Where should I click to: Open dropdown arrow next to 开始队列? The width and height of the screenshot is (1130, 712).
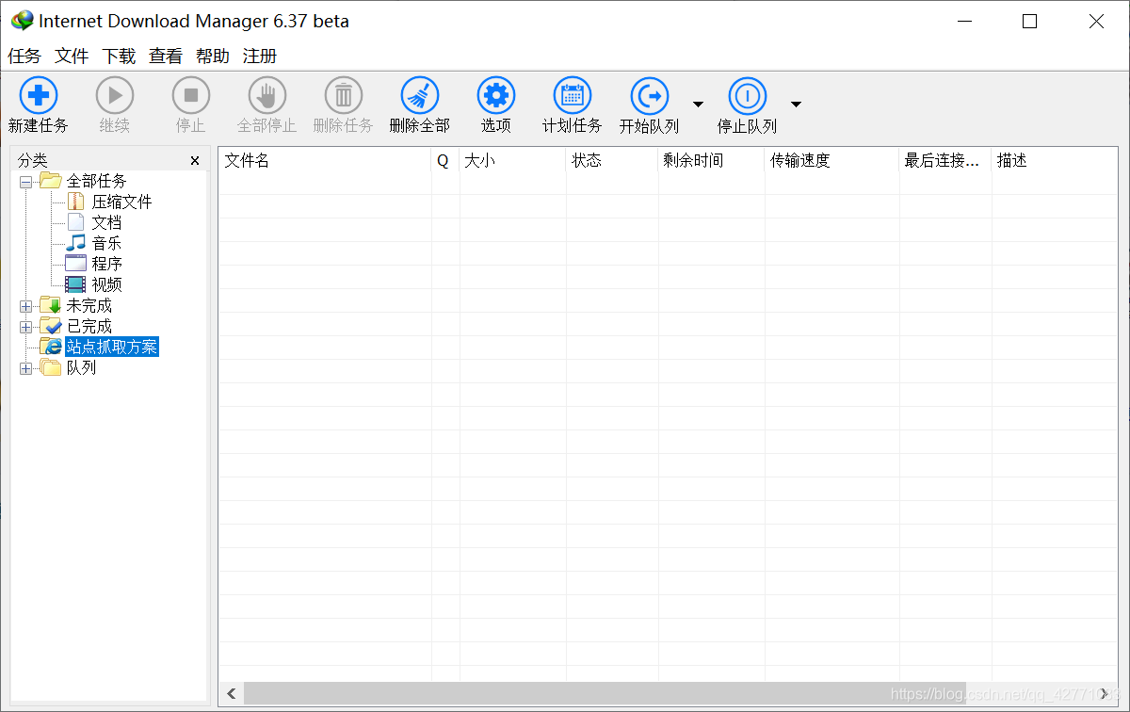(698, 104)
